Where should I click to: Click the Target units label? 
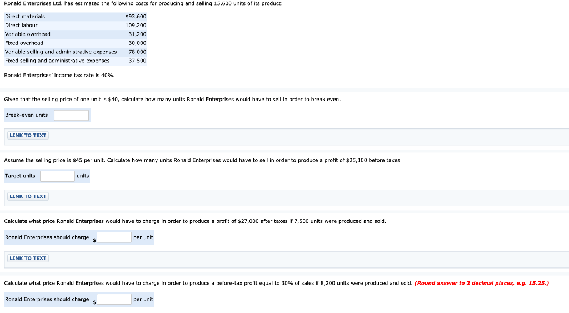click(x=20, y=176)
